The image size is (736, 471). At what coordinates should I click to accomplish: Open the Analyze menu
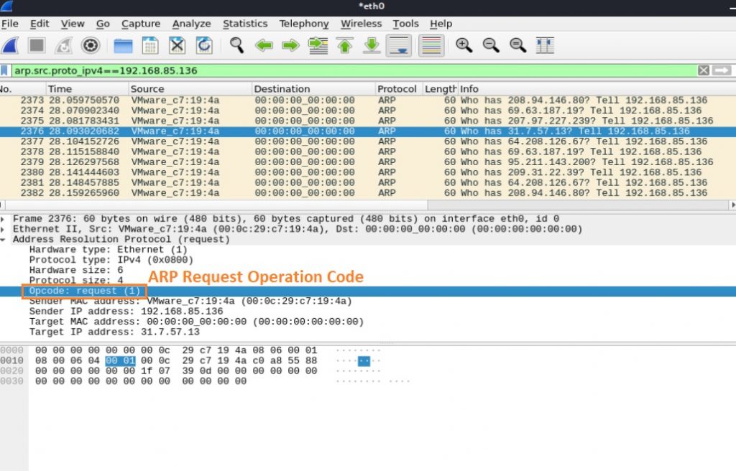click(x=191, y=24)
